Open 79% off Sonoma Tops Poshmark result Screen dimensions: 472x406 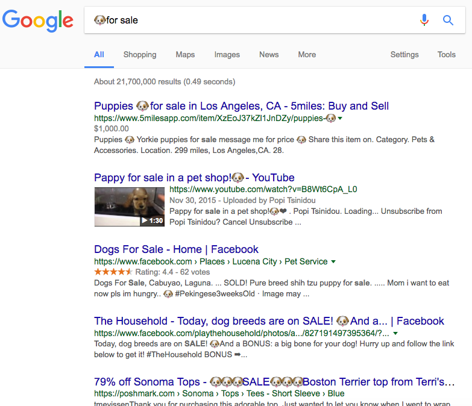pyautogui.click(x=274, y=382)
